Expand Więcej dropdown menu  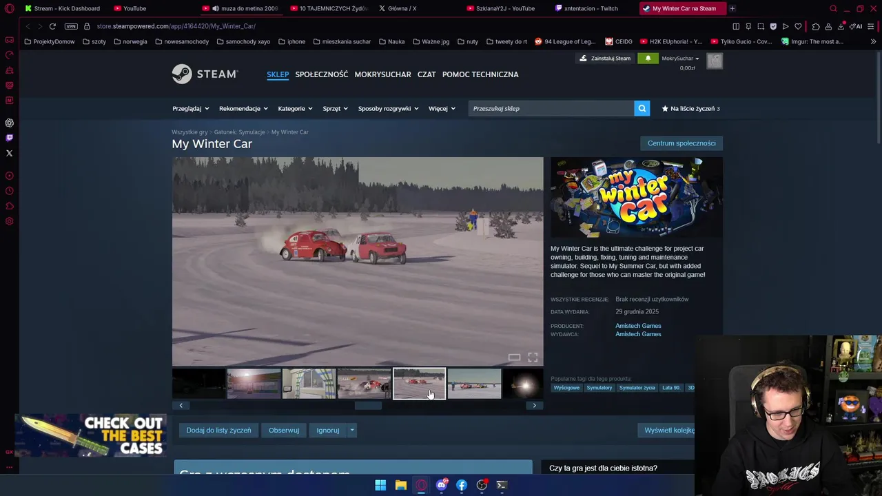point(442,108)
